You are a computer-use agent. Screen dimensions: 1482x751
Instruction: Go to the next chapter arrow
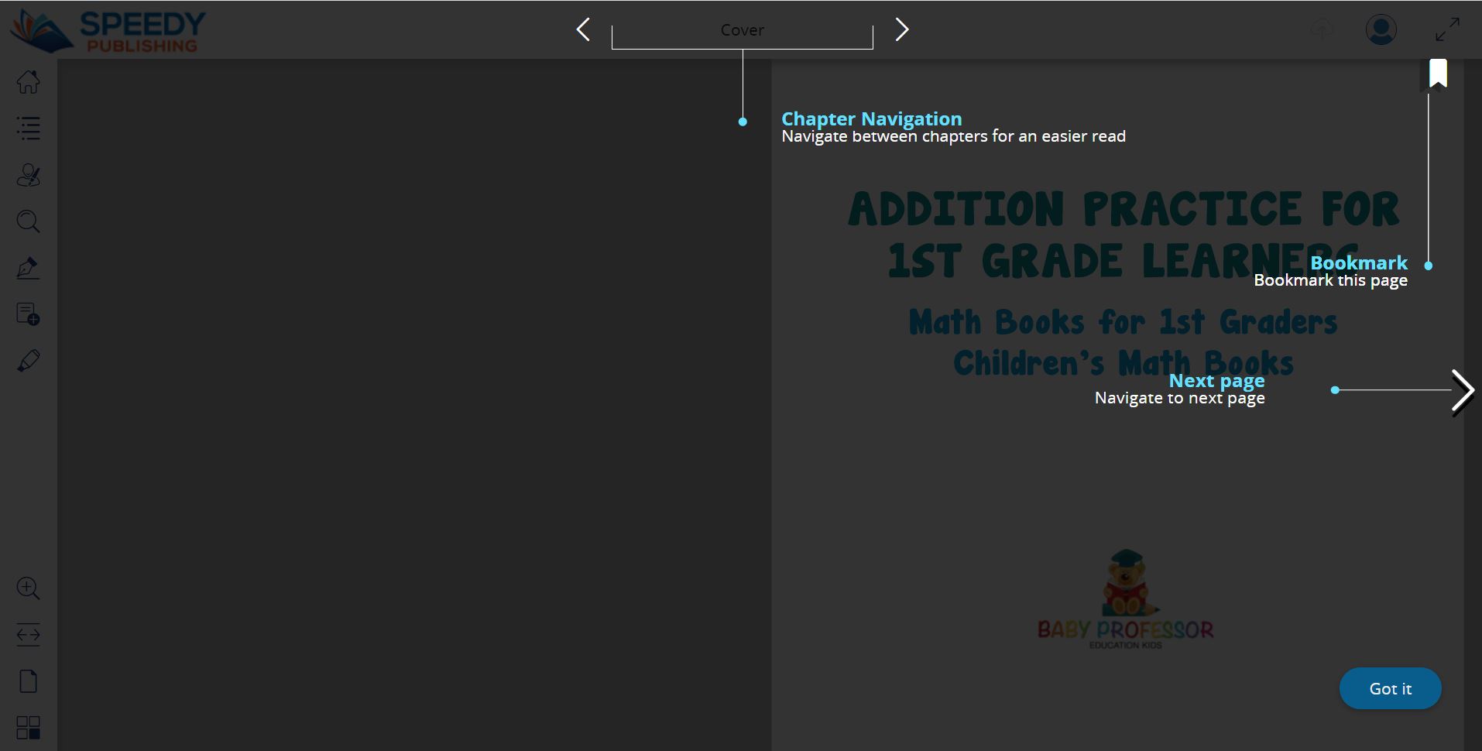point(902,29)
